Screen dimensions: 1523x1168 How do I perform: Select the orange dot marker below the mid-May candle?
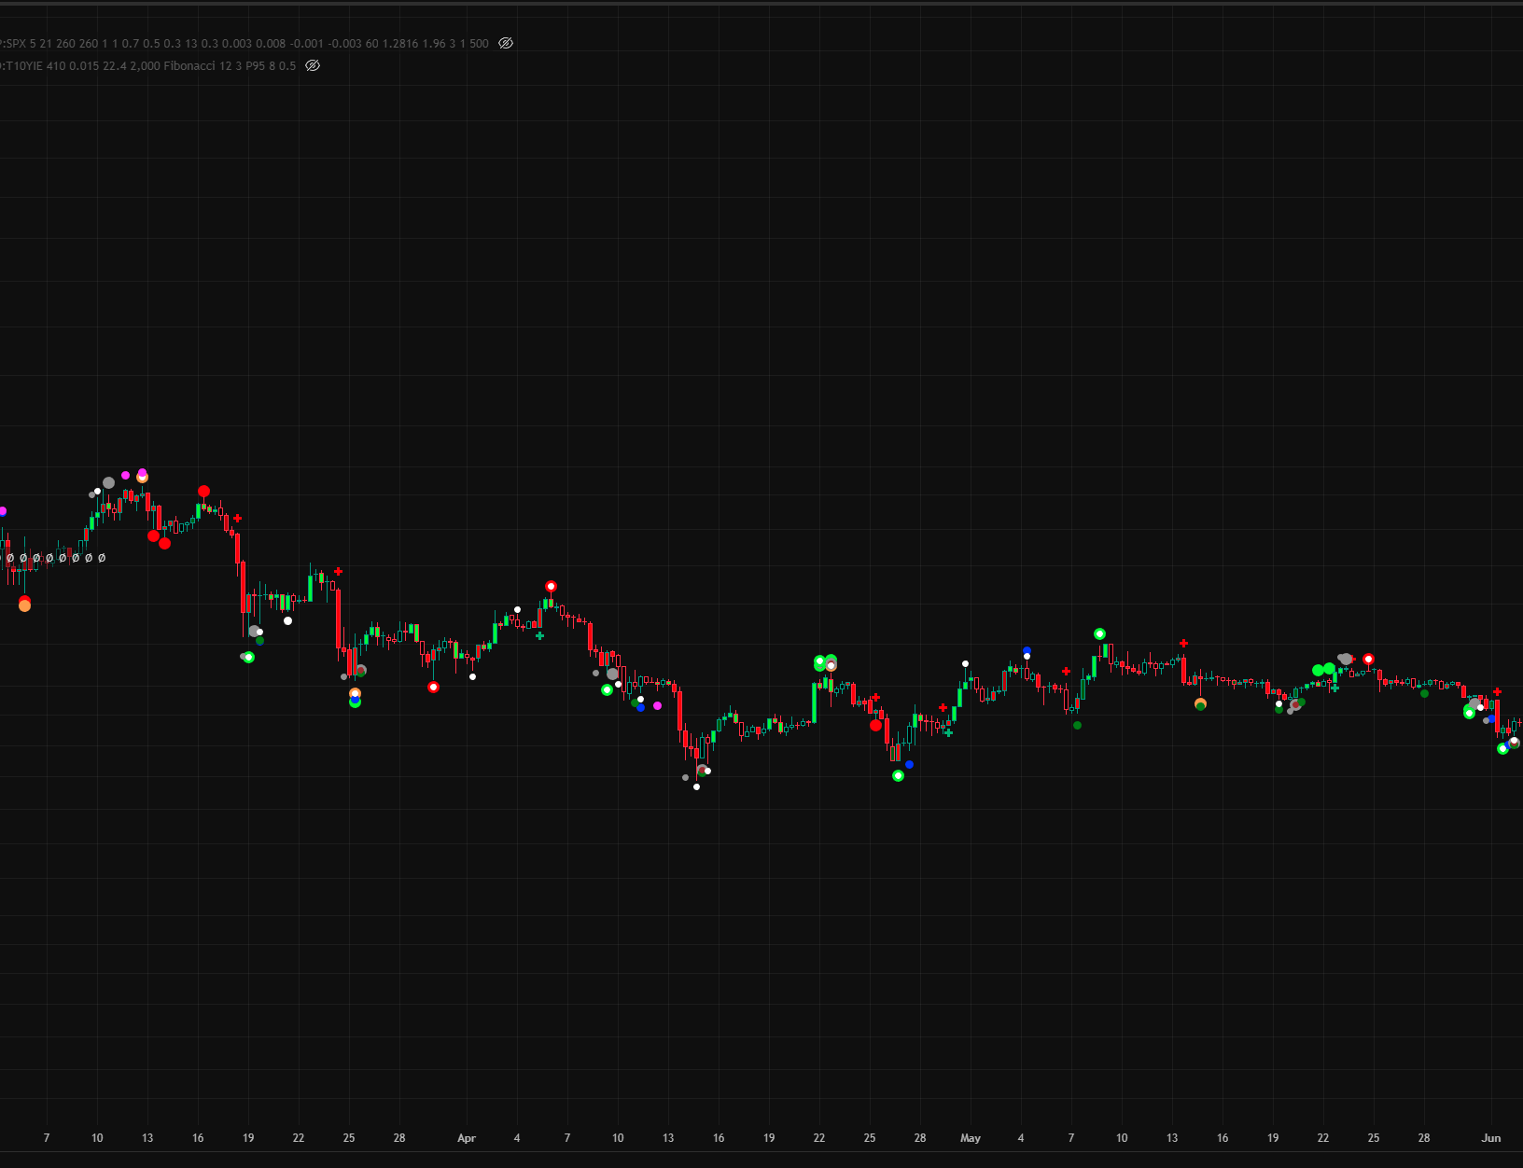point(1200,703)
